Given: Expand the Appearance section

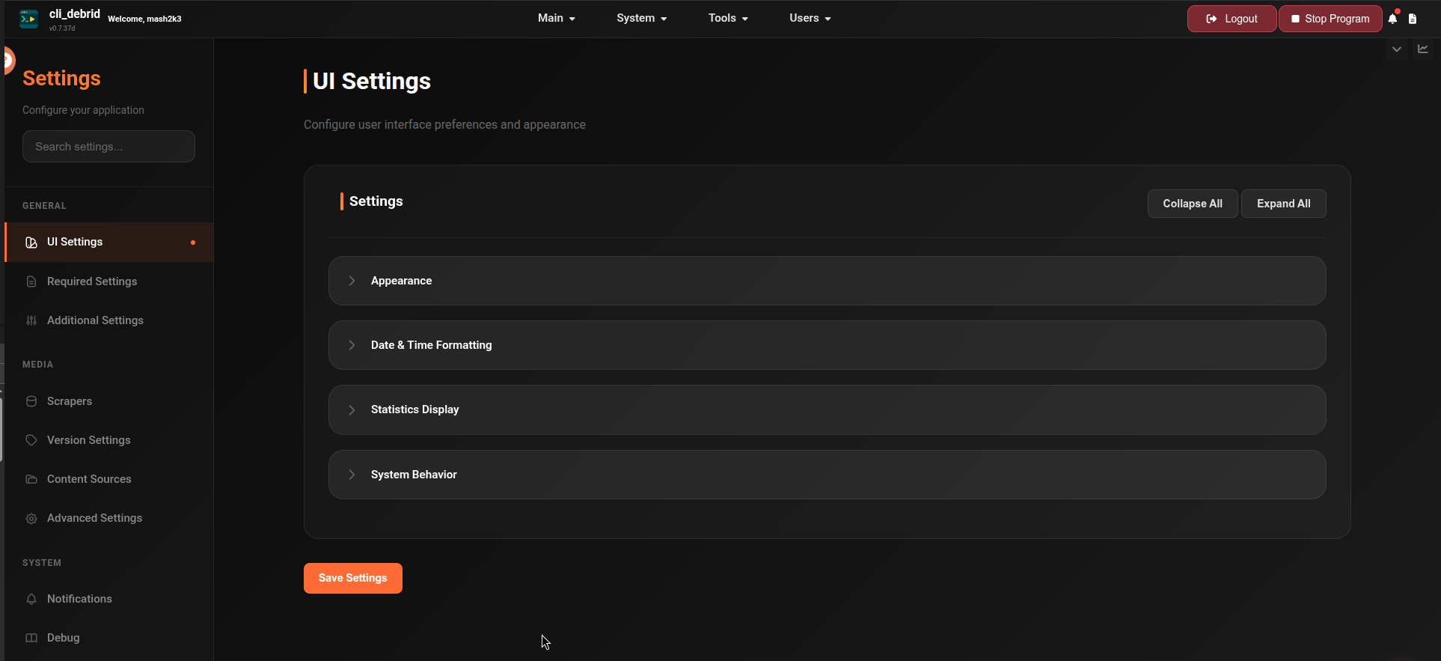Looking at the screenshot, I should pyautogui.click(x=827, y=281).
